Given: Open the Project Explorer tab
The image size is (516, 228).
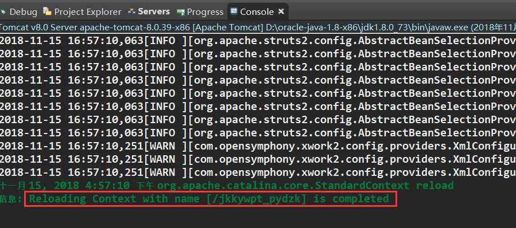Looking at the screenshot, I should click(82, 12).
